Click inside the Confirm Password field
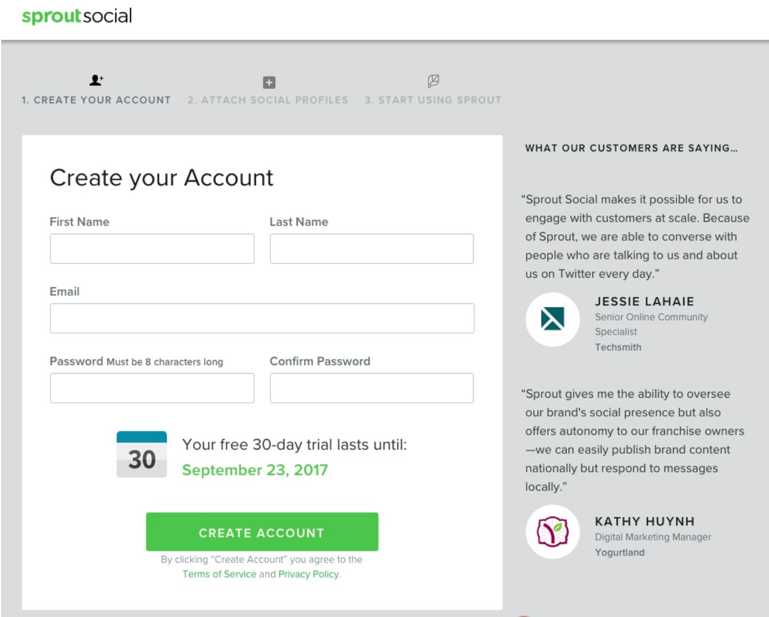The width and height of the screenshot is (769, 617). (x=371, y=388)
